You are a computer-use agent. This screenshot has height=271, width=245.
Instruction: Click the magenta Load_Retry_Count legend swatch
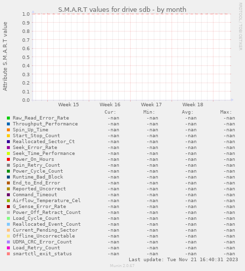8,248
